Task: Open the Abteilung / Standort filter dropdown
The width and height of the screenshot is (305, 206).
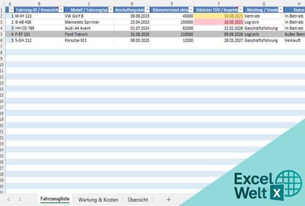Action: point(280,9)
